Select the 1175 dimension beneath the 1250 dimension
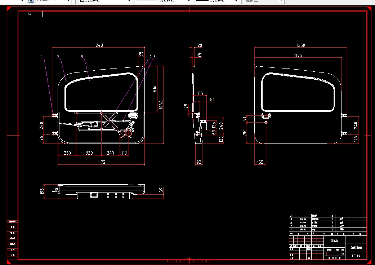This screenshot has height=265, width=375. click(x=298, y=55)
